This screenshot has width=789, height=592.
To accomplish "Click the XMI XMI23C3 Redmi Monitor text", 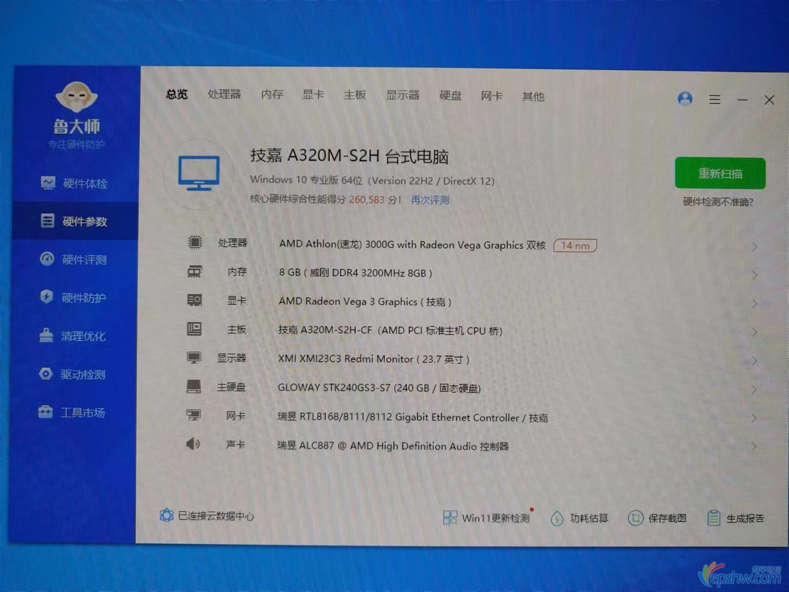I will tap(374, 359).
